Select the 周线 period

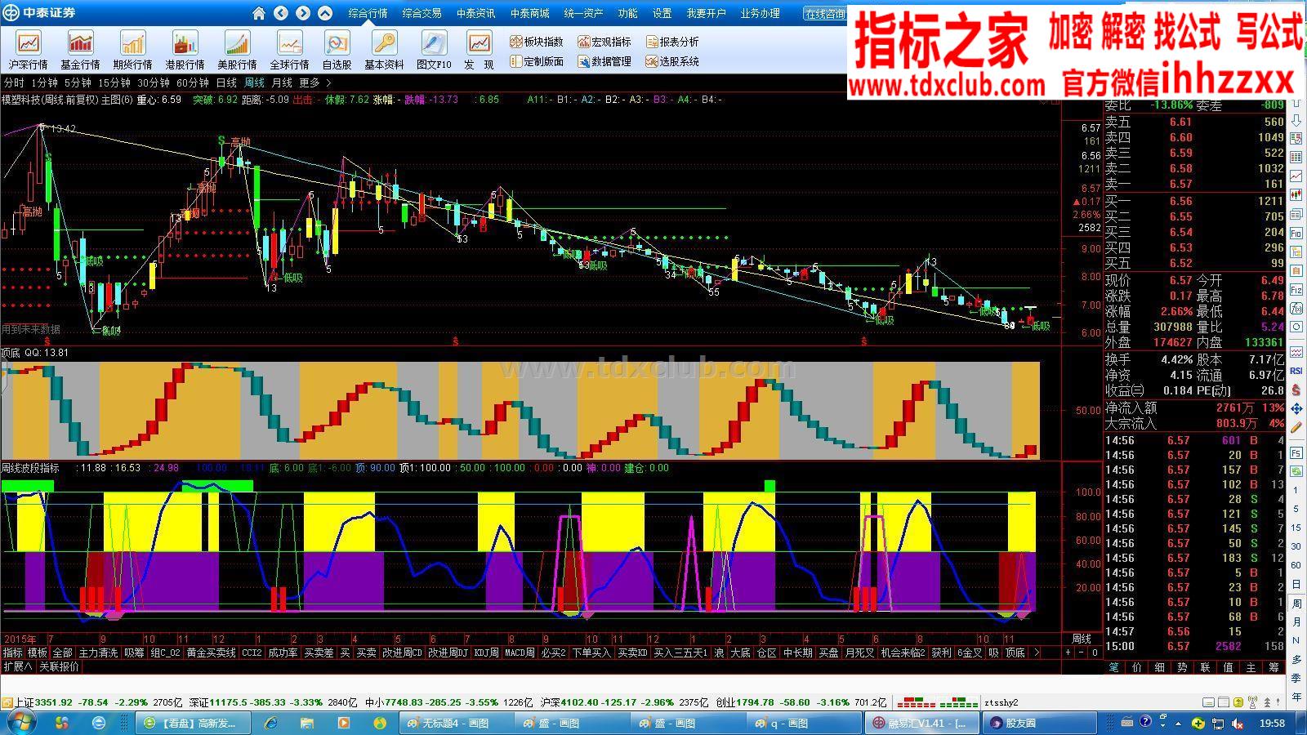click(x=254, y=82)
